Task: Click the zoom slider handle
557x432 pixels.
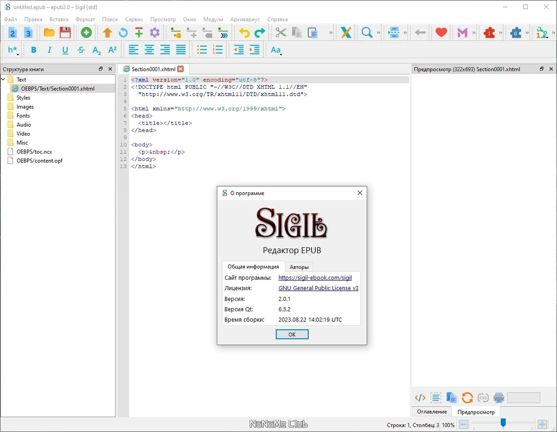Action: click(x=503, y=423)
